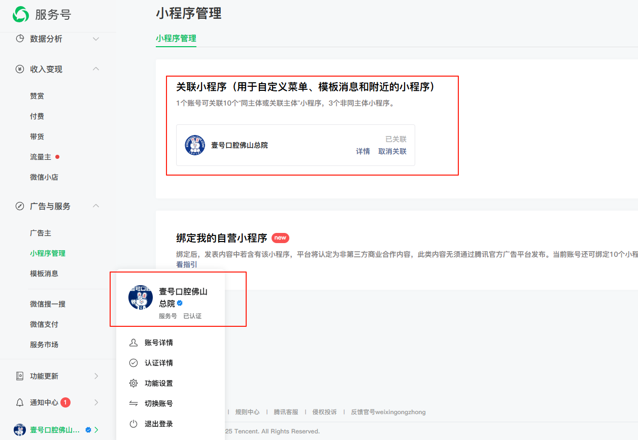Open 流量主 in the sidebar
The width and height of the screenshot is (638, 440).
(x=41, y=157)
